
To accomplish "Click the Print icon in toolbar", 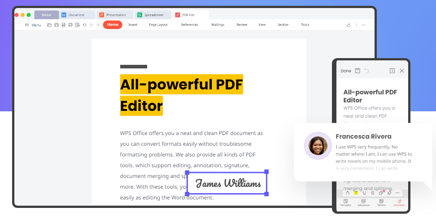I will 70,25.
